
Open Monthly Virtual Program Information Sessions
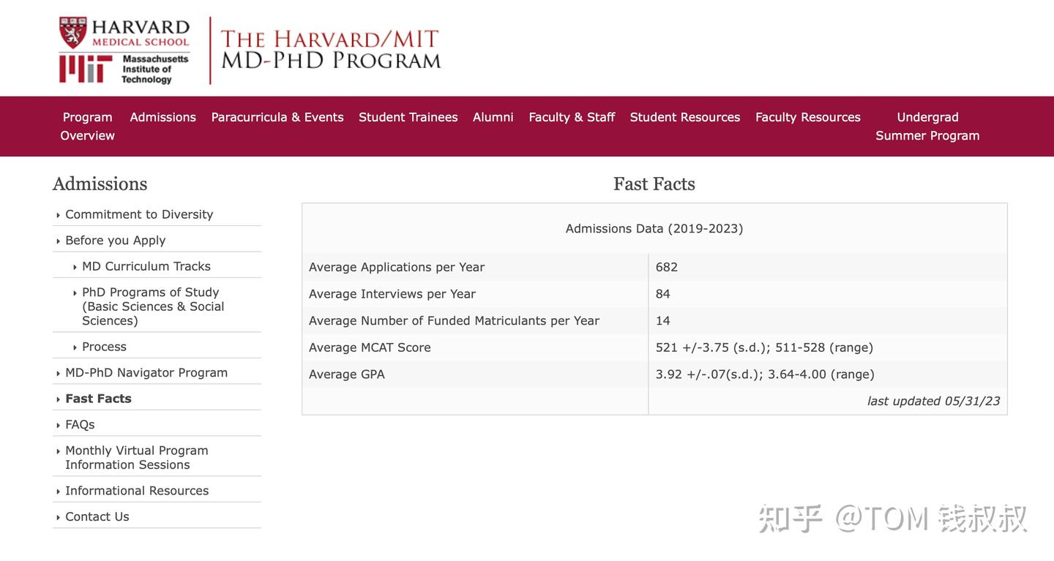137,457
